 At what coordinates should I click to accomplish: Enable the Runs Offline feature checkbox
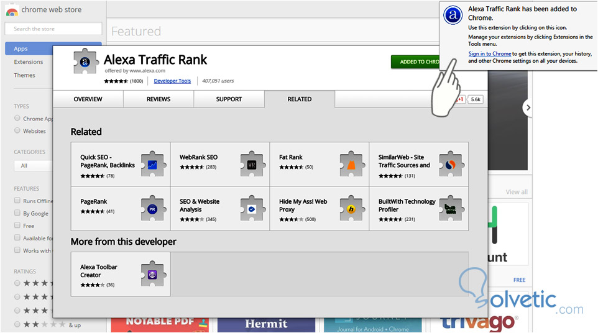pos(17,201)
